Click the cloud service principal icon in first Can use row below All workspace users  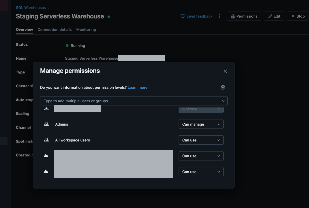46,156
